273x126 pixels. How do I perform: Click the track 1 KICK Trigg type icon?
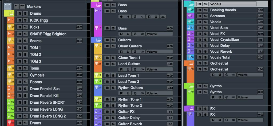coord(9,20)
